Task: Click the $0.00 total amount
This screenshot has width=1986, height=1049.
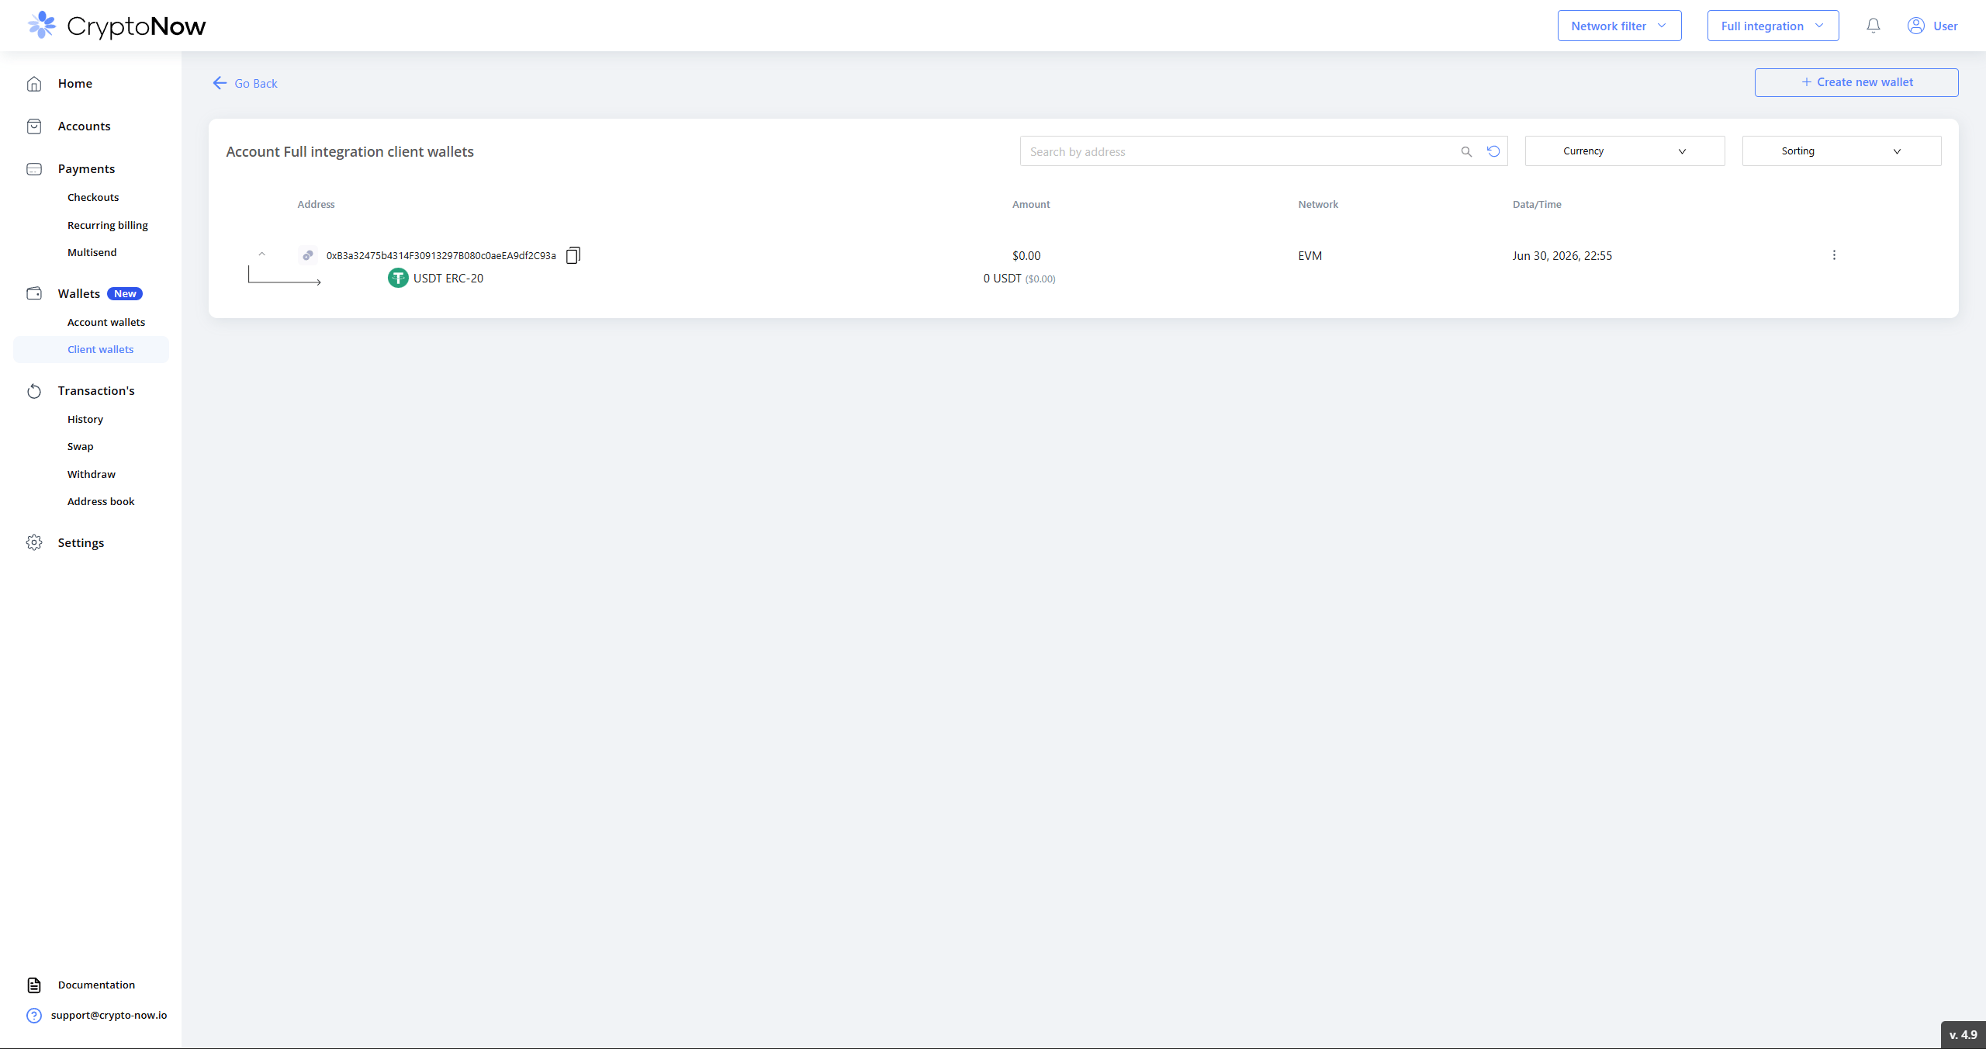Action: pyautogui.click(x=1026, y=255)
